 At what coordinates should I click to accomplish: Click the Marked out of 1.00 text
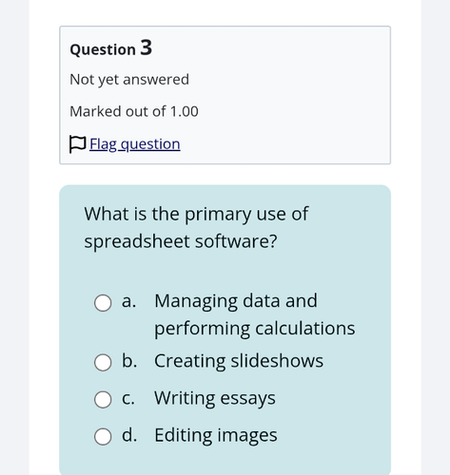(134, 111)
